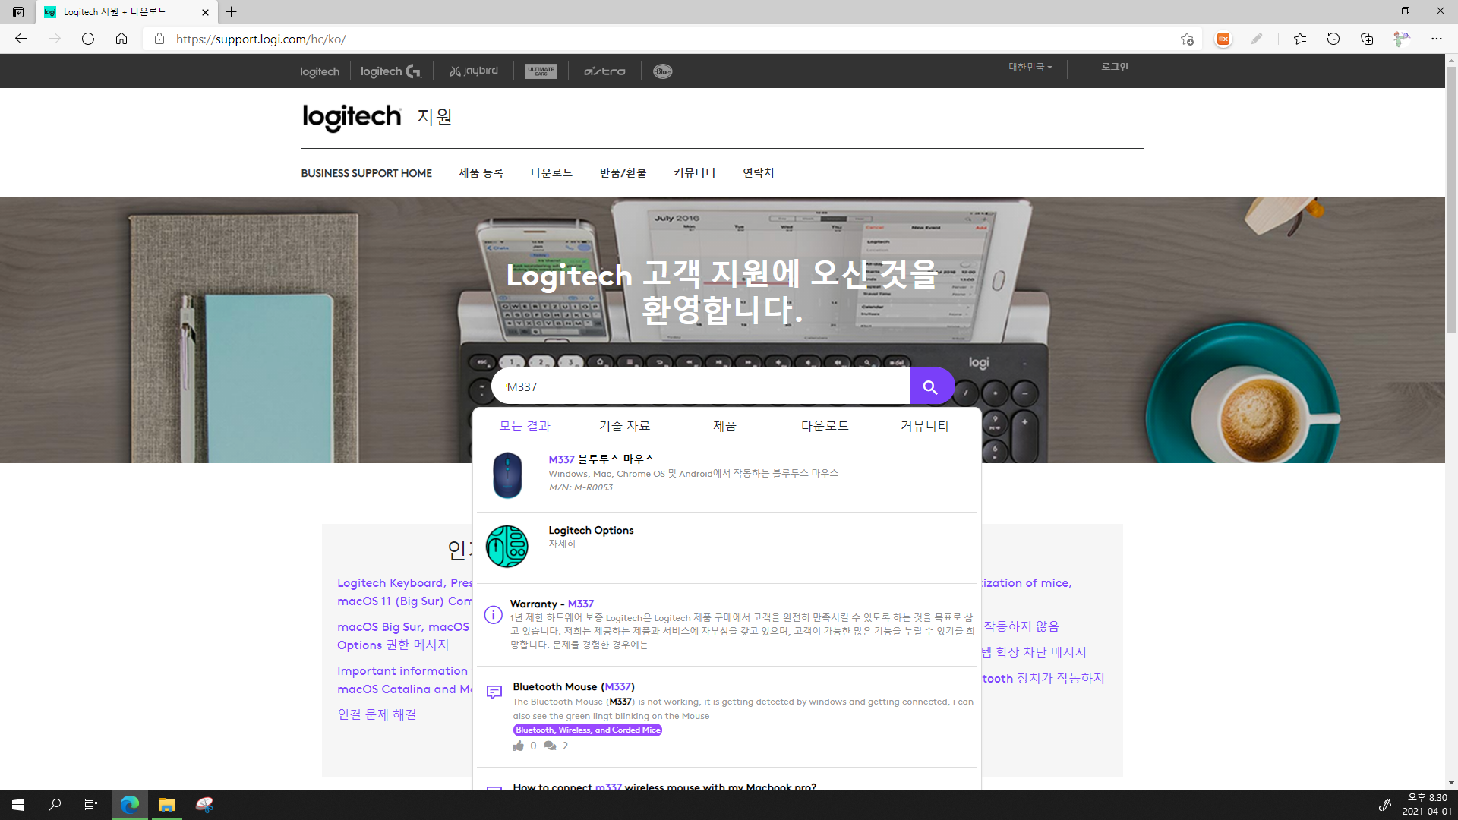Image resolution: width=1458 pixels, height=820 pixels.
Task: Open the Blue microphones brand logo
Action: click(662, 71)
